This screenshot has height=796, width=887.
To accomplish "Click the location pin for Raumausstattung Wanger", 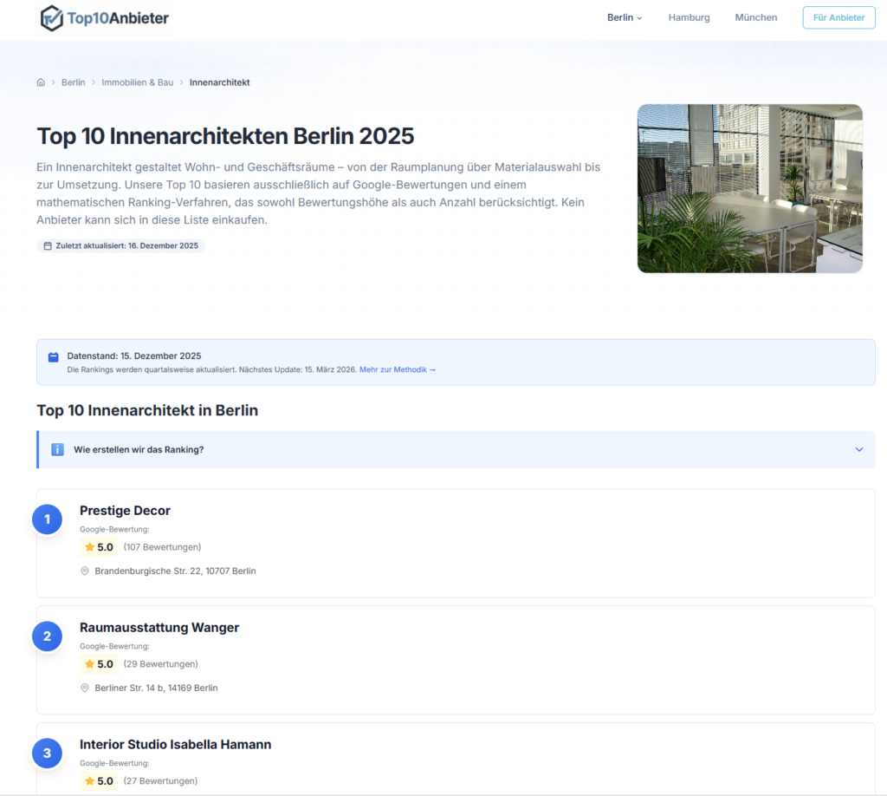I will tap(84, 688).
